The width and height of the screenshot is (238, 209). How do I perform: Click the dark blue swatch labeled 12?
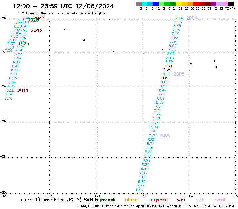[156, 4]
